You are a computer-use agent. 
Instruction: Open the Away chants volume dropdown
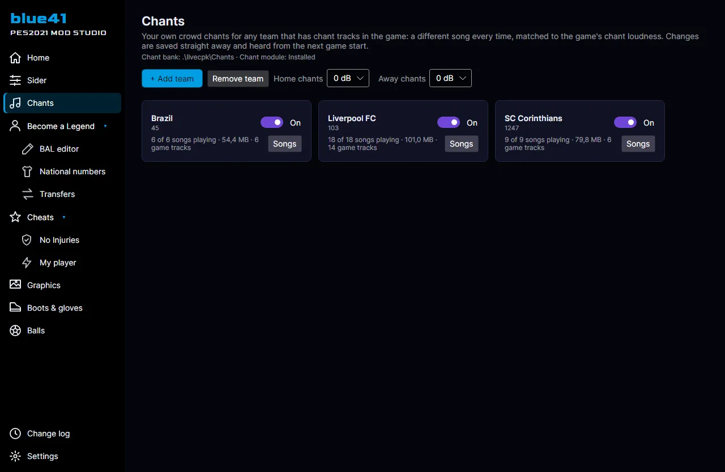click(x=450, y=78)
